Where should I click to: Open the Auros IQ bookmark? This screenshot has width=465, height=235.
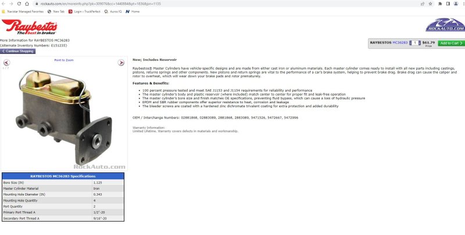pyautogui.click(x=113, y=12)
